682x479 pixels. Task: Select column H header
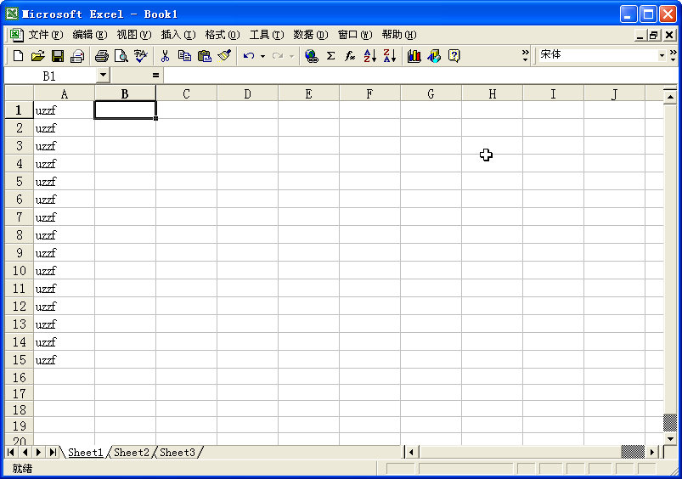click(x=492, y=93)
